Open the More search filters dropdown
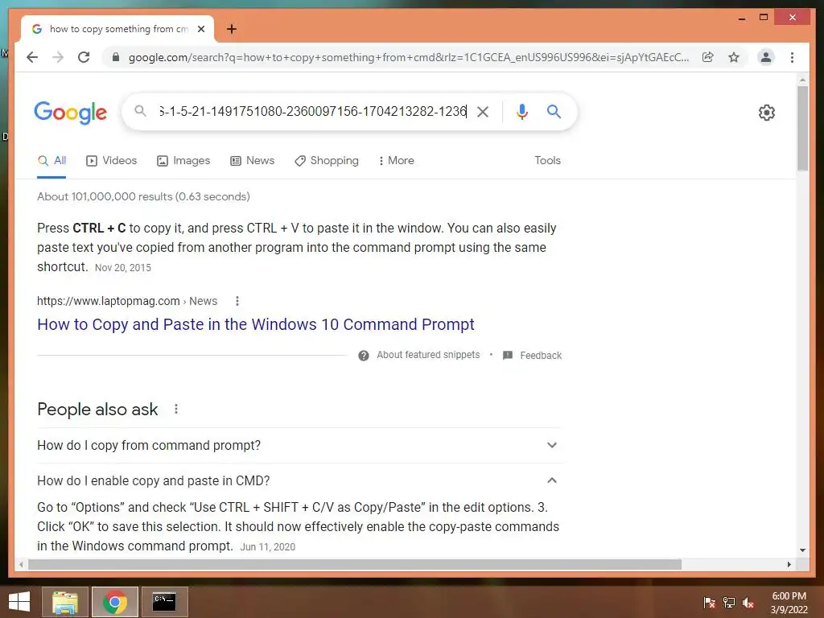Image resolution: width=824 pixels, height=618 pixels. click(396, 161)
